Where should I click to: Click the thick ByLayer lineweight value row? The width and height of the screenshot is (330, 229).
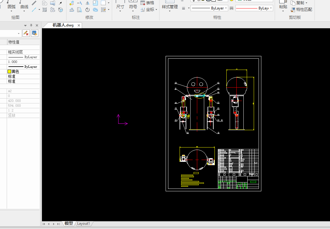[23, 67]
